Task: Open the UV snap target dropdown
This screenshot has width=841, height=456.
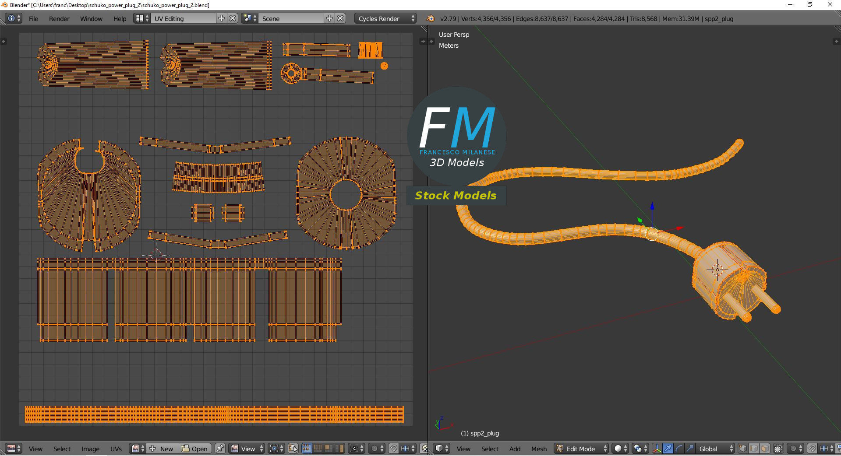Action: 408,449
